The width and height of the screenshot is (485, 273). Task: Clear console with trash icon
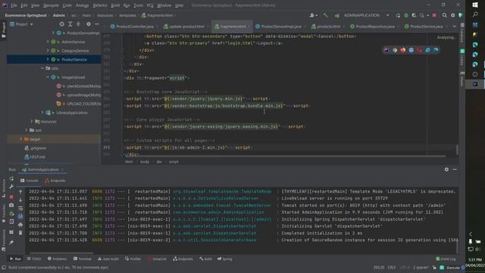coord(20,233)
